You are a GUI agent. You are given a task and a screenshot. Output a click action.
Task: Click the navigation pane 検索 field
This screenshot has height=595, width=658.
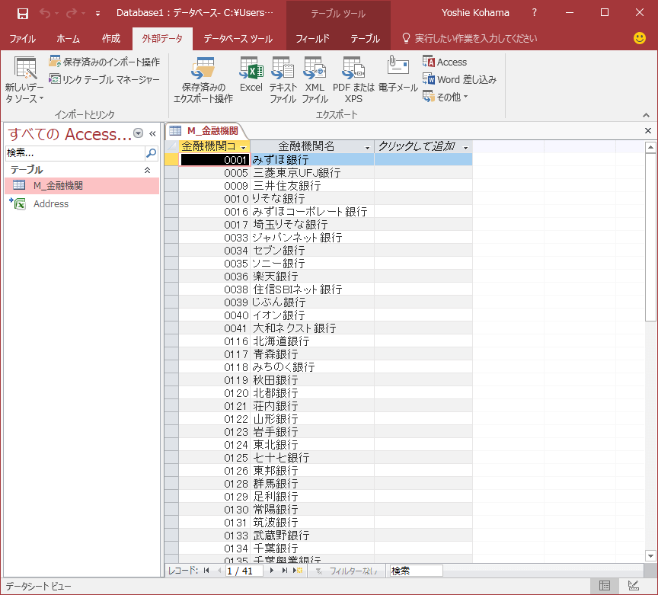(x=75, y=153)
